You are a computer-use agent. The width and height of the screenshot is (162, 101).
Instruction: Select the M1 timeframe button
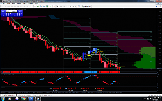pos(2,6)
